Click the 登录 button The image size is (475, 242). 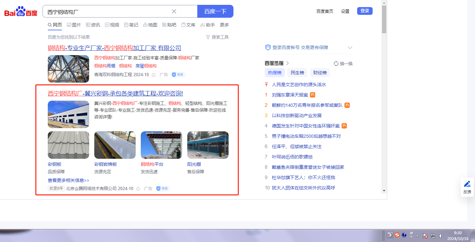[x=365, y=11]
